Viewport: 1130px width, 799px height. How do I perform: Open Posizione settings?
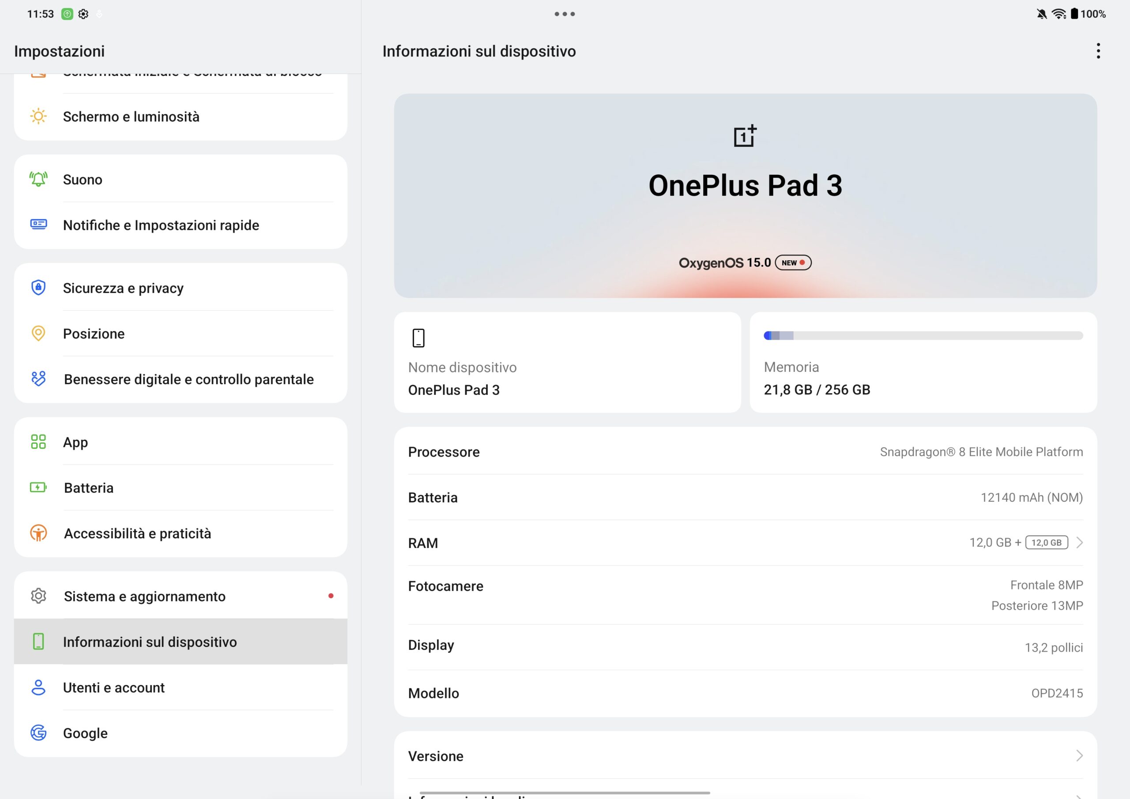click(x=181, y=334)
